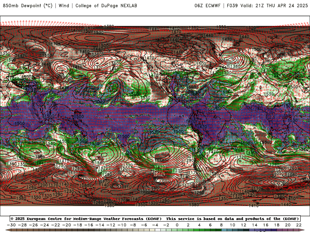Click the "-4" label on the dewpoint scale

(155, 225)
